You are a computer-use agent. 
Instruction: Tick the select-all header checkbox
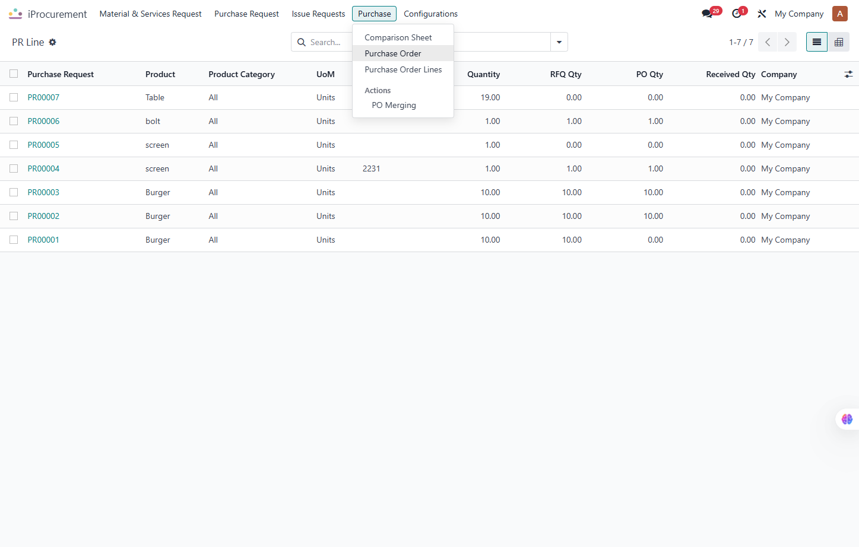pyautogui.click(x=14, y=74)
